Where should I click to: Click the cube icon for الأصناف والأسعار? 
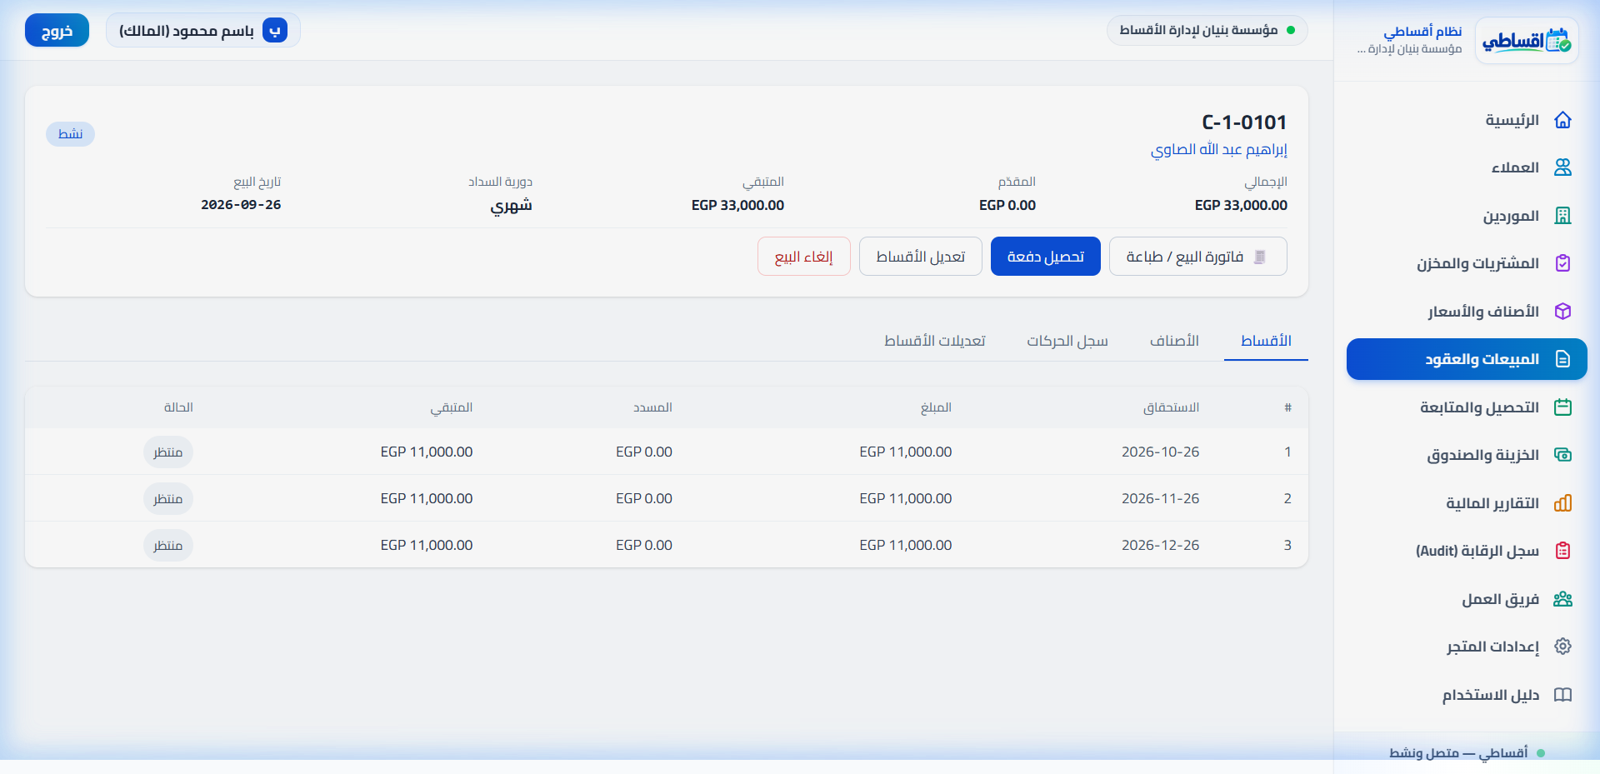tap(1562, 312)
